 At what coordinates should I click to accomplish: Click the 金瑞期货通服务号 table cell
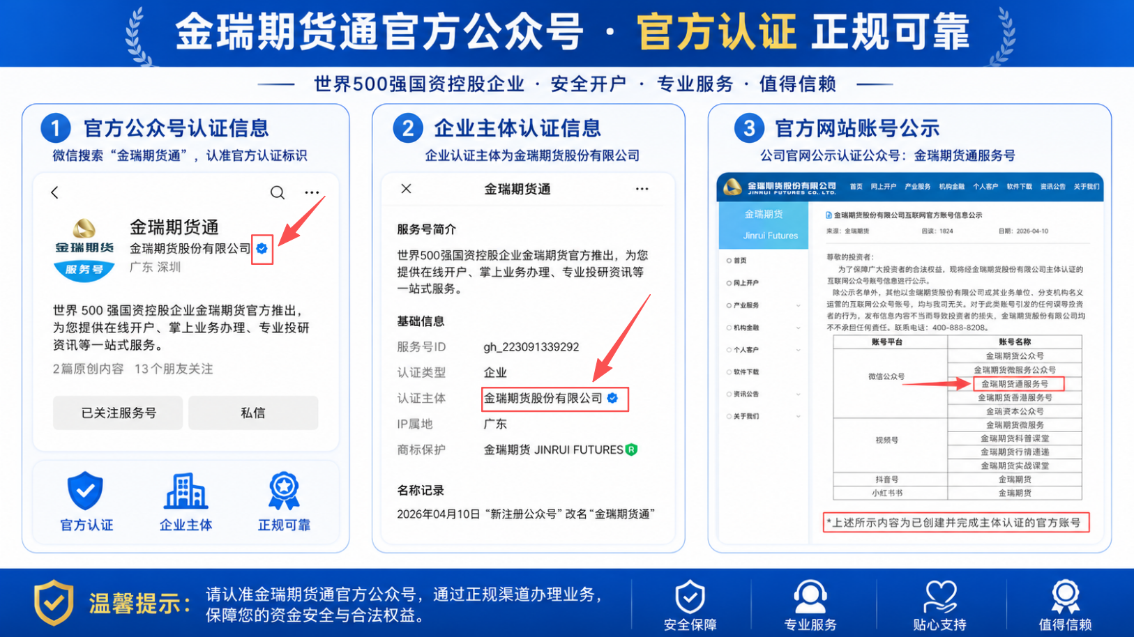point(1015,384)
